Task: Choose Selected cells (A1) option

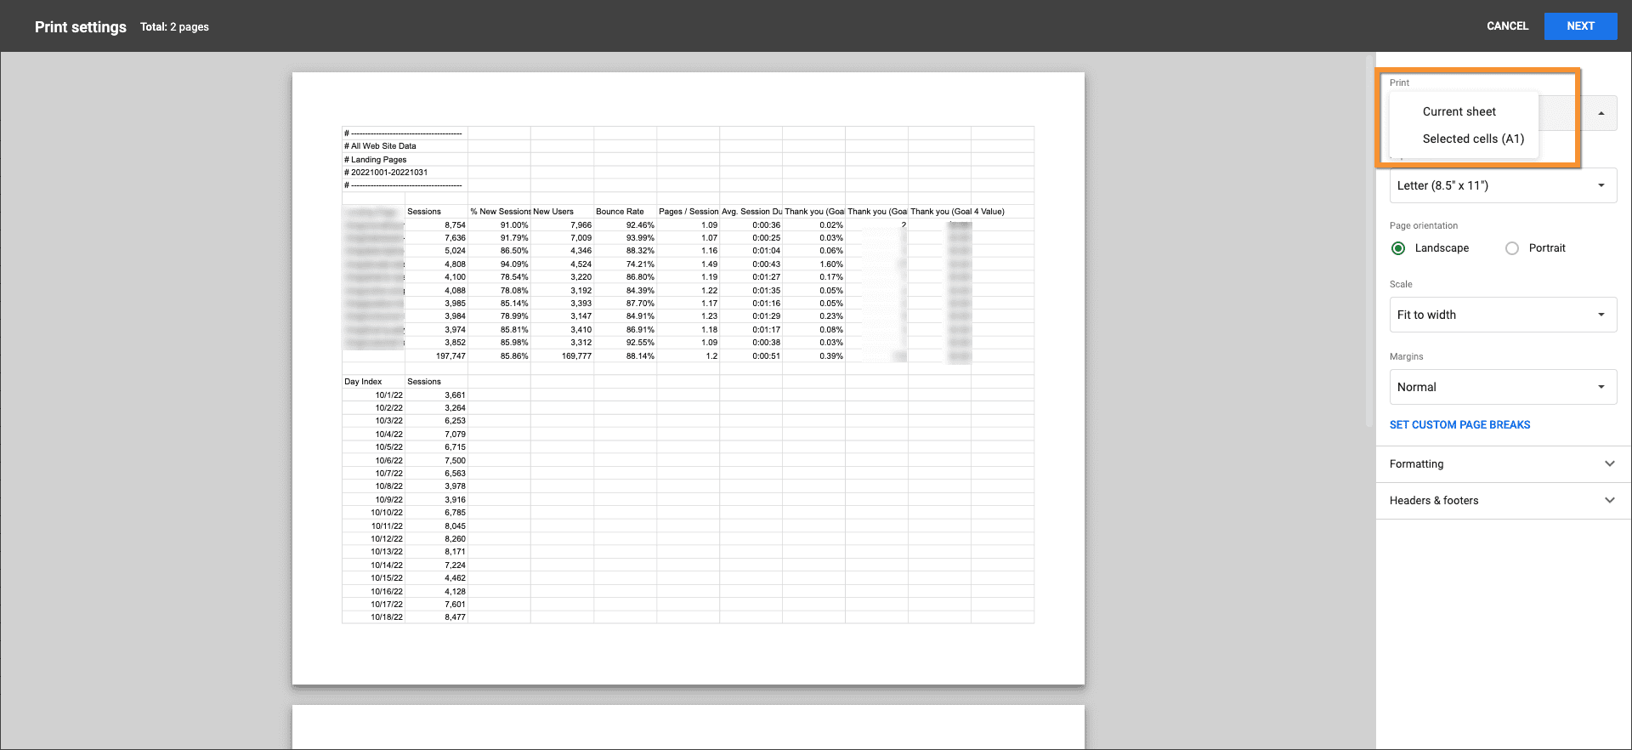Action: (1472, 139)
